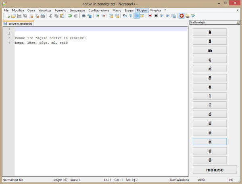Image resolution: width=242 pixels, height=184 pixels.
Task: Insert the ö character
Action: pyautogui.click(x=210, y=142)
